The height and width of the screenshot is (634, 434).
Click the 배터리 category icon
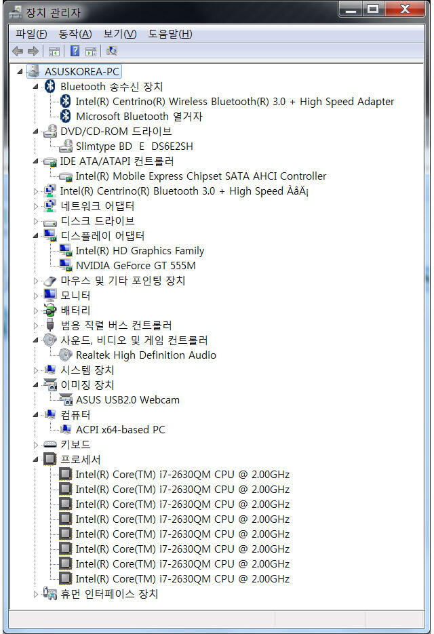50,311
